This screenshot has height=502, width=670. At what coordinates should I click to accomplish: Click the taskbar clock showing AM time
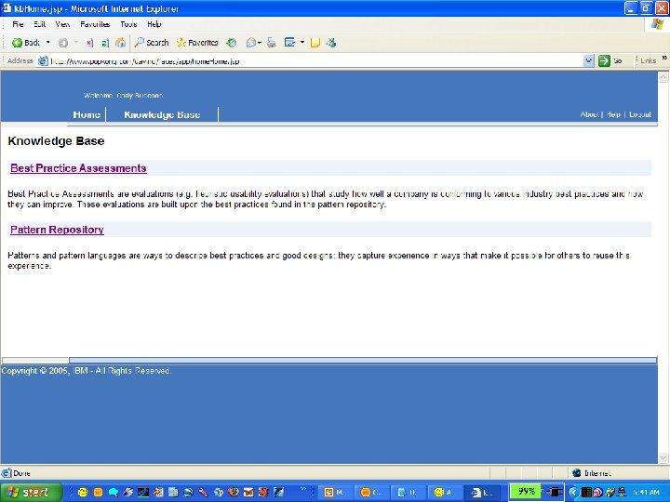coord(645,493)
